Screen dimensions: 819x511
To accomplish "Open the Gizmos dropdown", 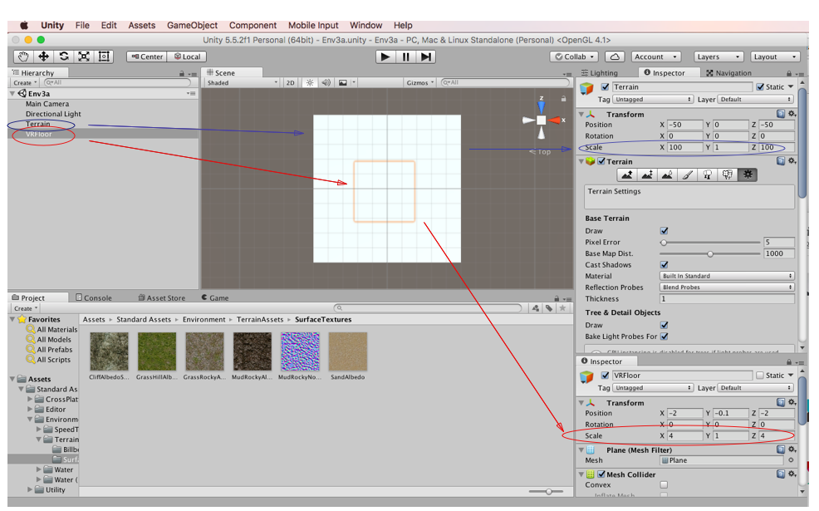I will pos(420,82).
